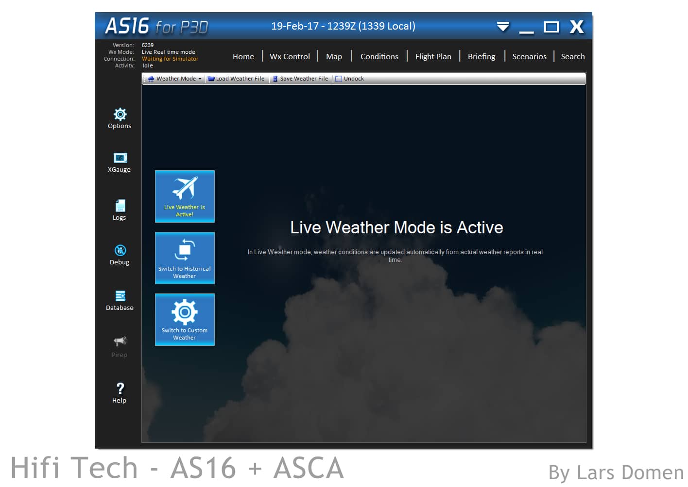688x487 pixels.
Task: Open the Options gear icon in sidebar
Action: pyautogui.click(x=120, y=114)
